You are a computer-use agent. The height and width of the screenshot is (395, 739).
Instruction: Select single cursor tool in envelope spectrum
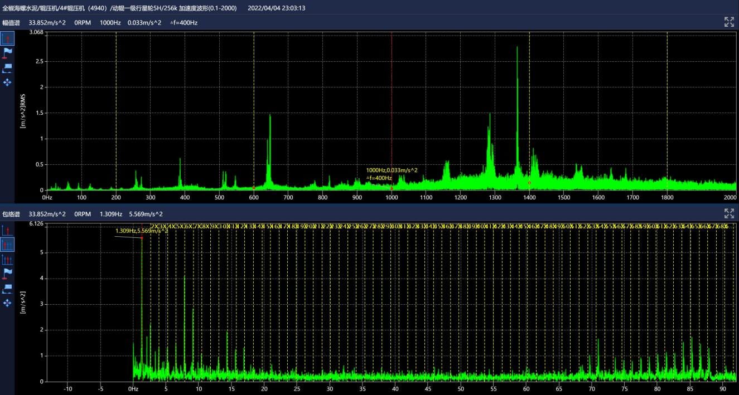7,230
